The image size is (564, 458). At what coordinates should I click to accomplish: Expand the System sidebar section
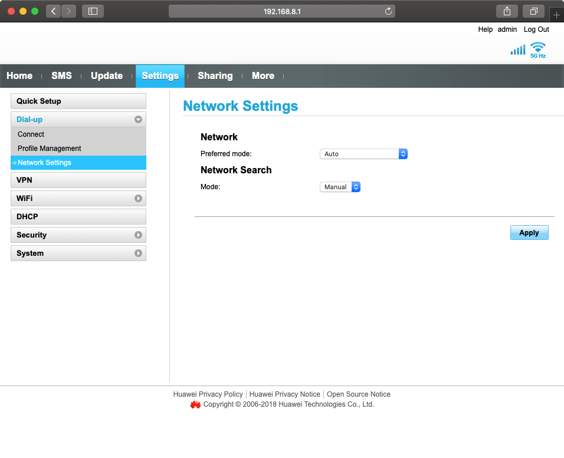tap(138, 253)
